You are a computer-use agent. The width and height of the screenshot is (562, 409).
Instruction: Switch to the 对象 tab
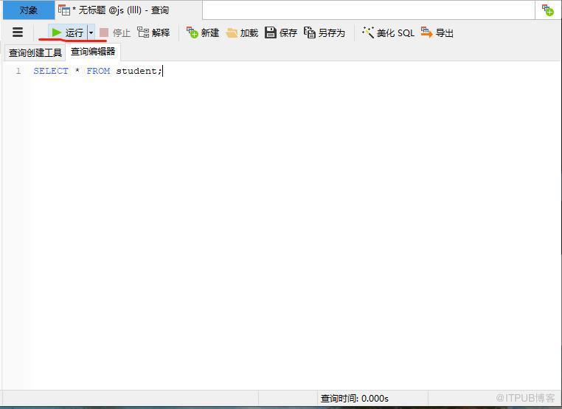pos(29,10)
